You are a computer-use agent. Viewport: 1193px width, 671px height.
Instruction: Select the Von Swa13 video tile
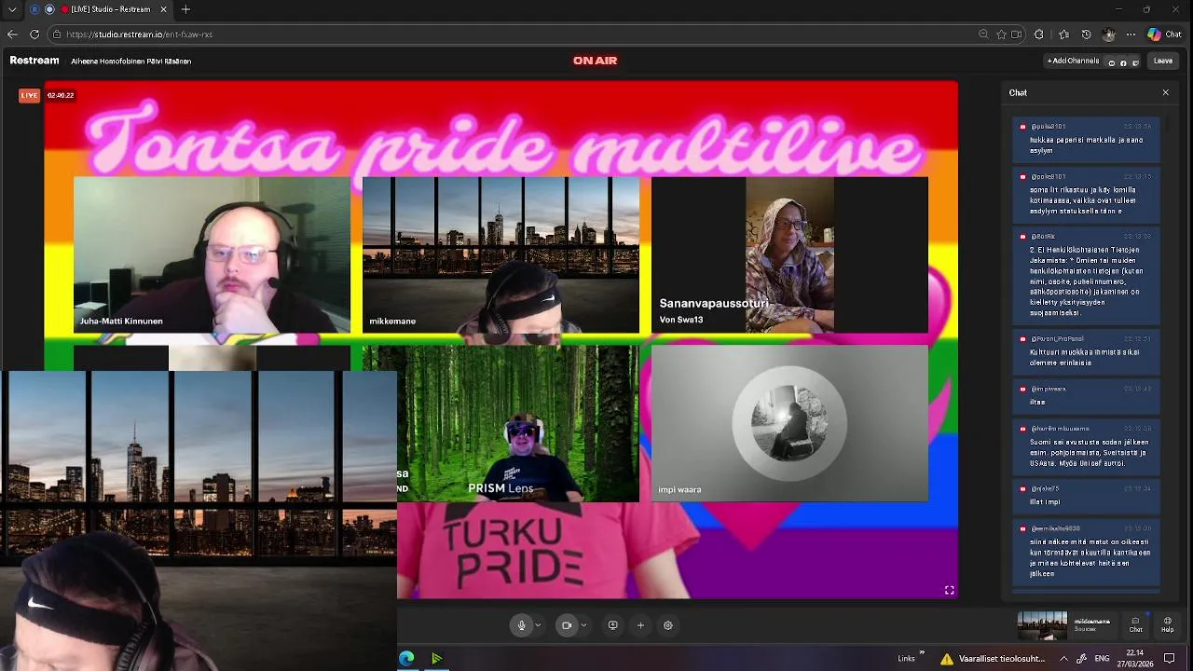pyautogui.click(x=789, y=255)
